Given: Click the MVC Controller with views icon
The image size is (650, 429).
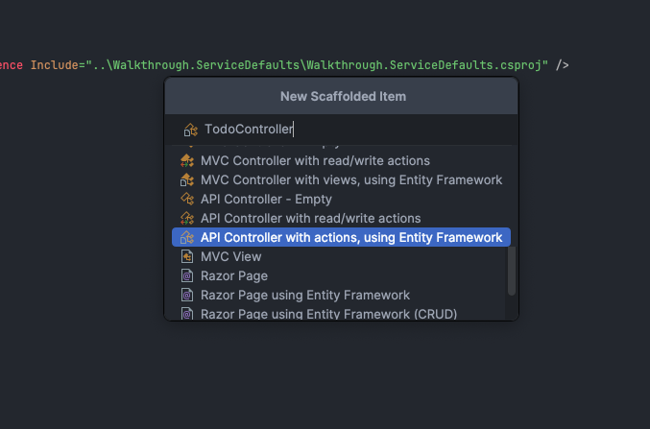Looking at the screenshot, I should (188, 179).
